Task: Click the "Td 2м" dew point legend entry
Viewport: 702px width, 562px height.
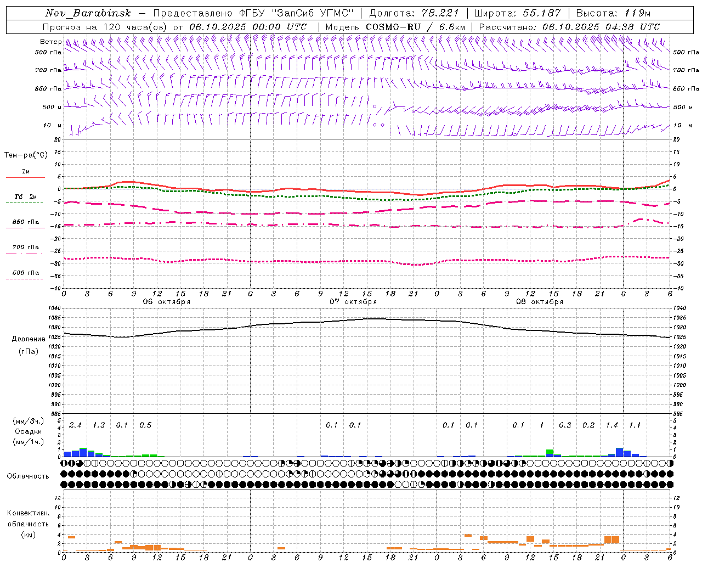Action: tap(25, 196)
